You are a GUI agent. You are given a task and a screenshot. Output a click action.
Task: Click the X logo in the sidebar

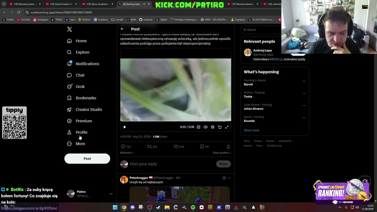(x=70, y=29)
